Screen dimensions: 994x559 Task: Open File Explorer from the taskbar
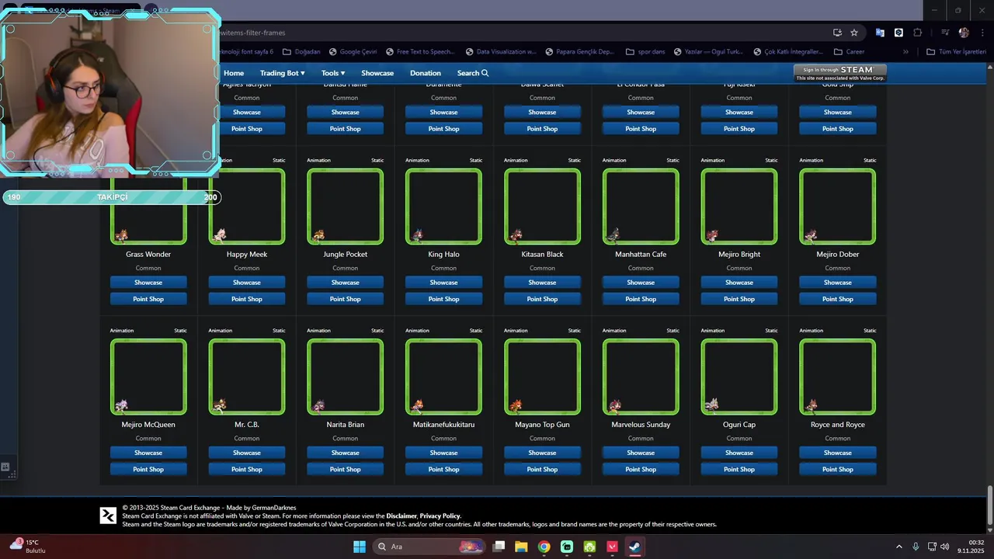coord(521,547)
